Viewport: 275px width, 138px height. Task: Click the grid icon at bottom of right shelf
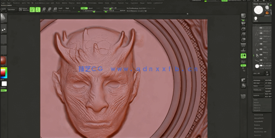[x=243, y=96]
